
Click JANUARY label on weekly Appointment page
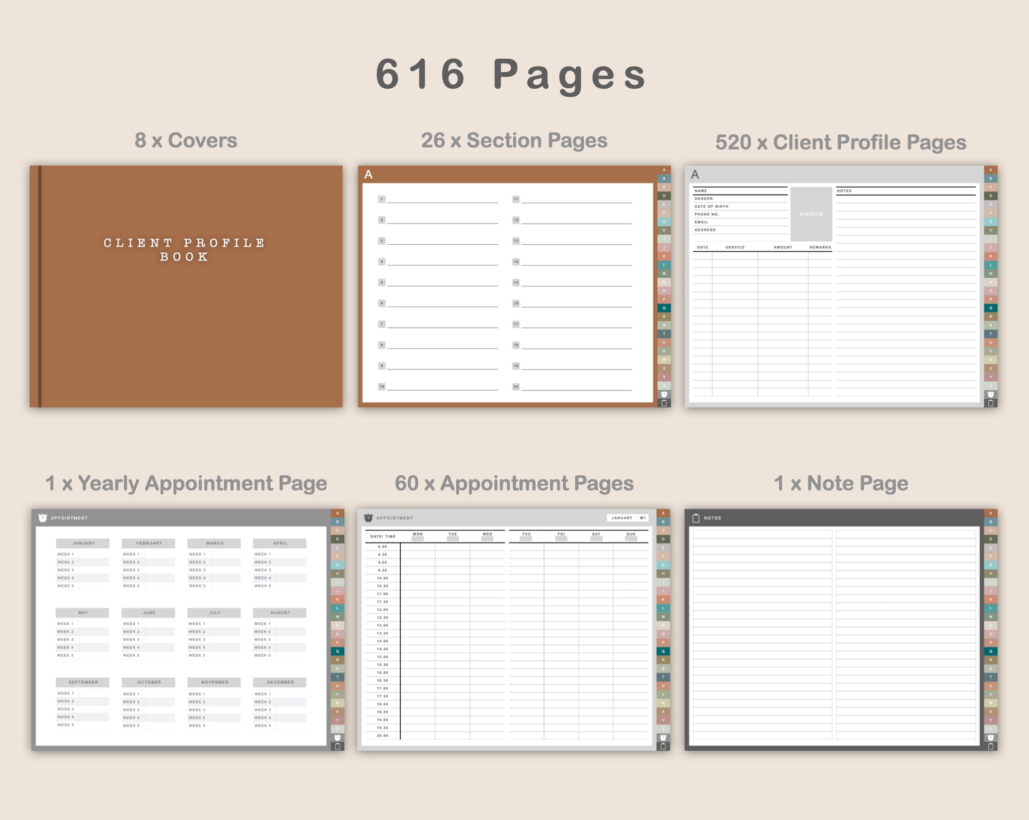point(622,518)
